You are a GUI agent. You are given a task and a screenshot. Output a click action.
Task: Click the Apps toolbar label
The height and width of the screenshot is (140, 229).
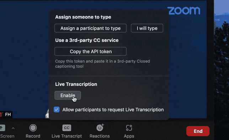point(129,136)
